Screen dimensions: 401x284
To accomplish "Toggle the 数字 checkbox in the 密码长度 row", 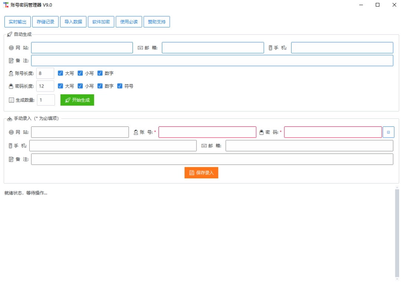I will click(100, 86).
